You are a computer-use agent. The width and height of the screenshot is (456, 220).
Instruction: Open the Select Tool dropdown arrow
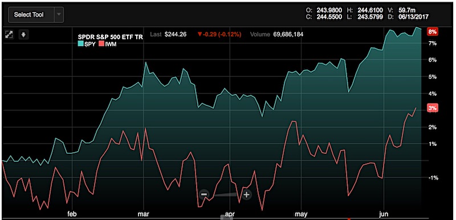(59, 14)
